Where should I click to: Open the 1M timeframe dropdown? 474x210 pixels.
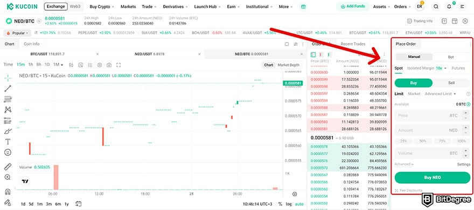[58, 65]
